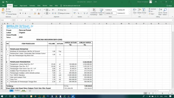Click the Share button
174x98 pixels.
[x=169, y=5]
